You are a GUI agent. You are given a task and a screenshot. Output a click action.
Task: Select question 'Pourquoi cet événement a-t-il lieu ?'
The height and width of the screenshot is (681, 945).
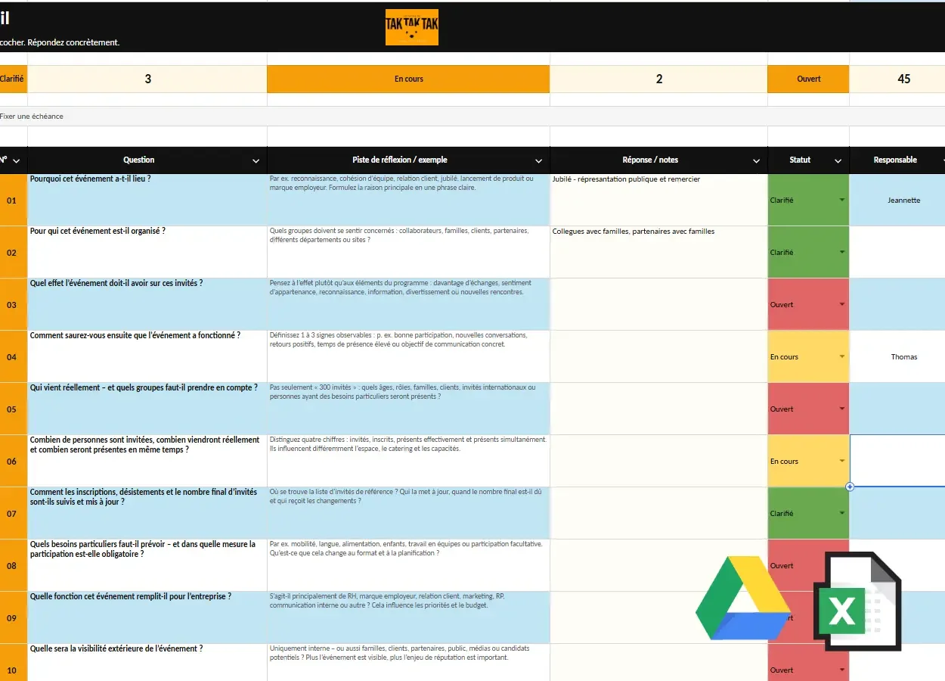[90, 179]
